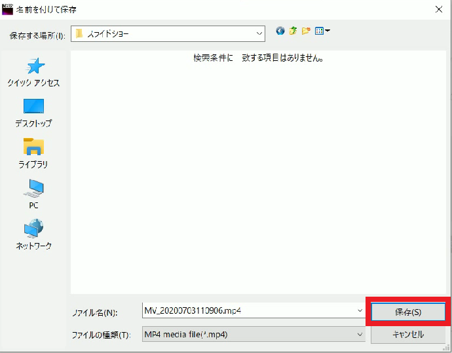This screenshot has width=452, height=353.
Task: Select PC in the places bar
Action: point(33,194)
